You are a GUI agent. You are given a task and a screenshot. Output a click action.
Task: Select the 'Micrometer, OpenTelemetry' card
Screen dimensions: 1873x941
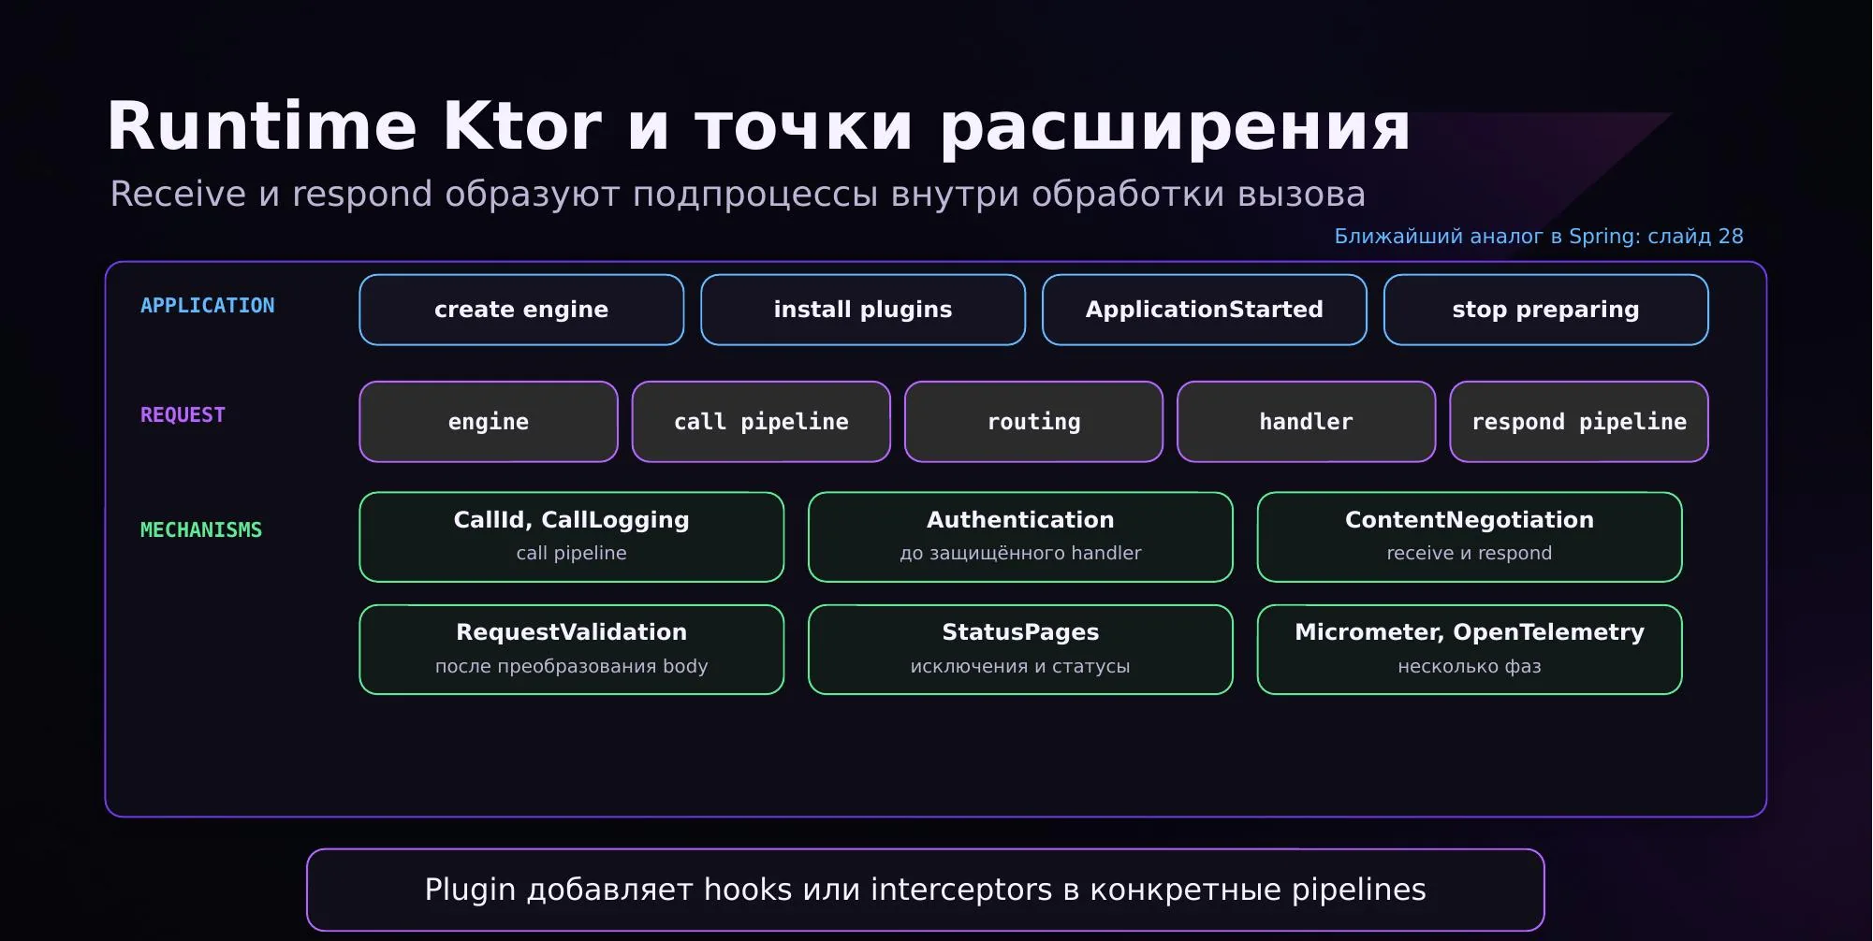(x=1470, y=649)
